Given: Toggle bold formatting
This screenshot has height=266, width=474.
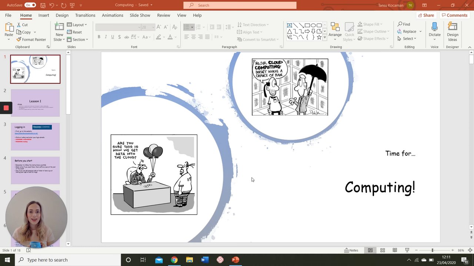Looking at the screenshot, I should (x=99, y=37).
